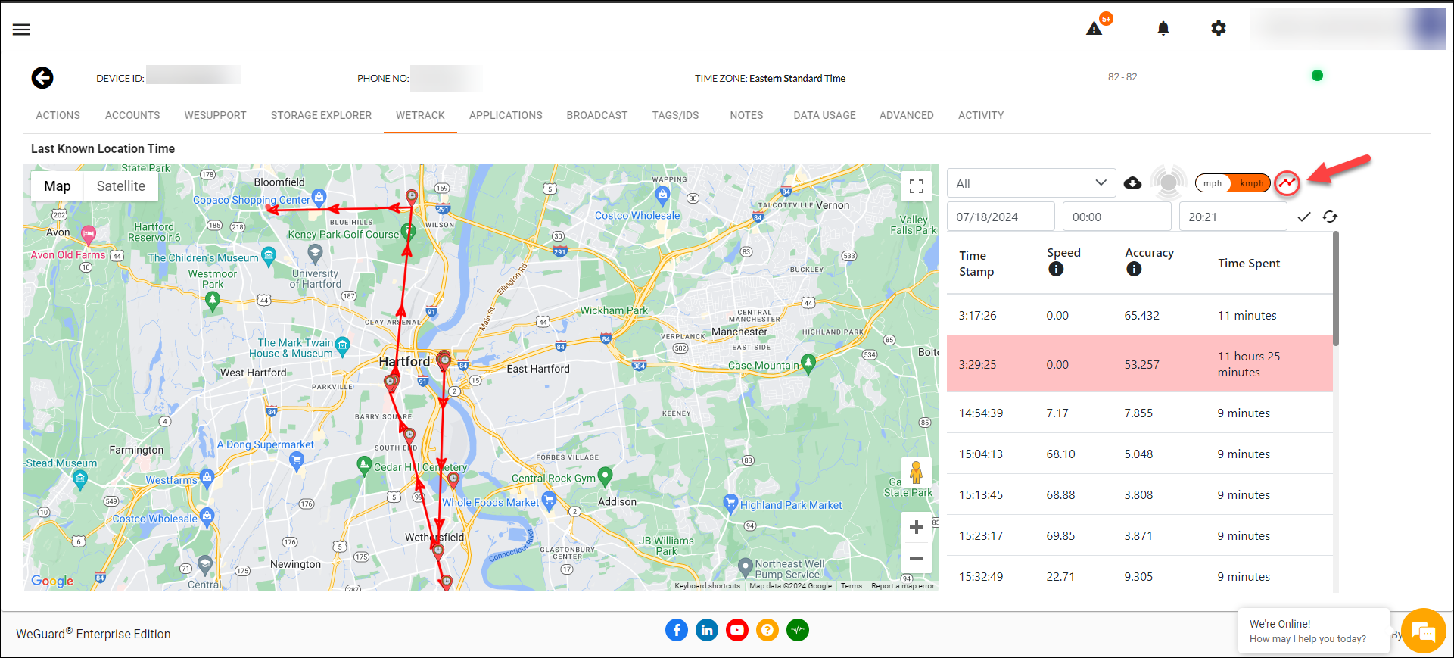This screenshot has width=1454, height=658.
Task: Zoom out on the map
Action: coord(917,558)
